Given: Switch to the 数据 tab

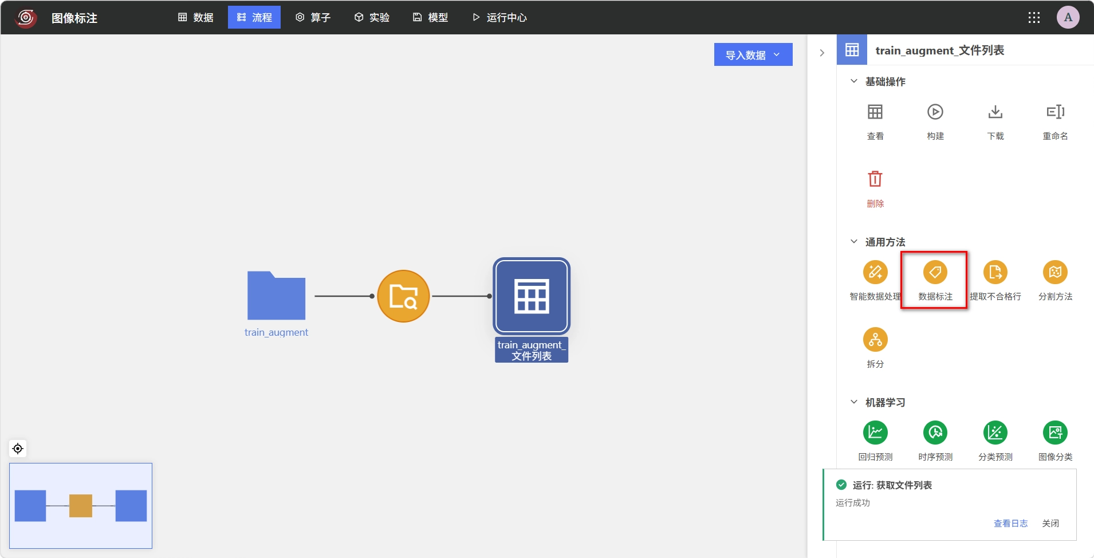Looking at the screenshot, I should [x=196, y=18].
